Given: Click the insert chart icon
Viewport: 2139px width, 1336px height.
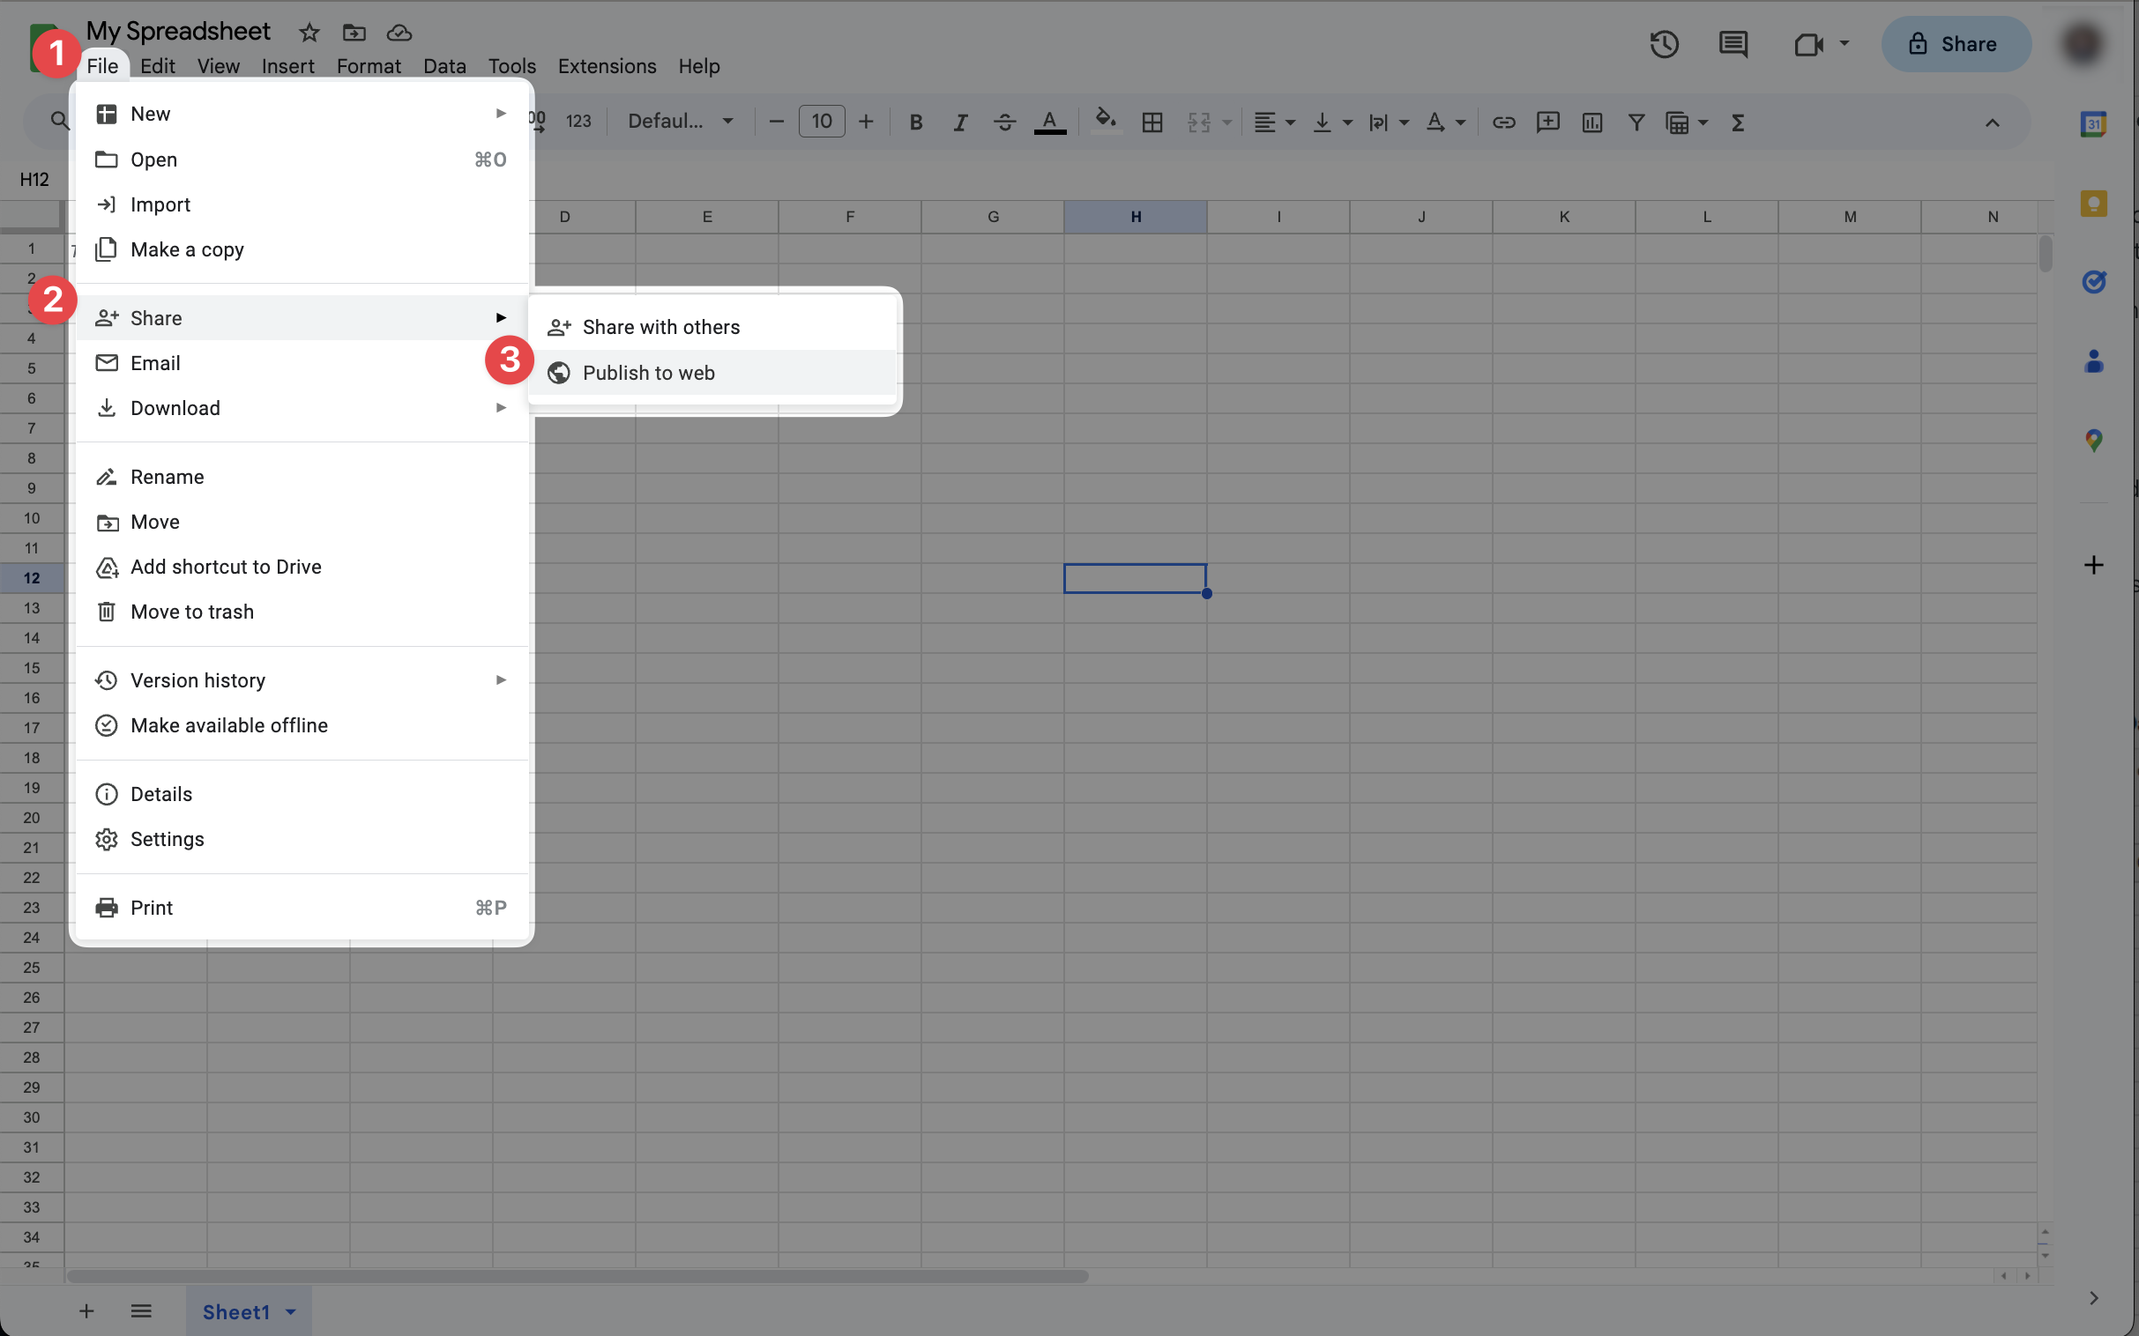Looking at the screenshot, I should pos(1591,122).
